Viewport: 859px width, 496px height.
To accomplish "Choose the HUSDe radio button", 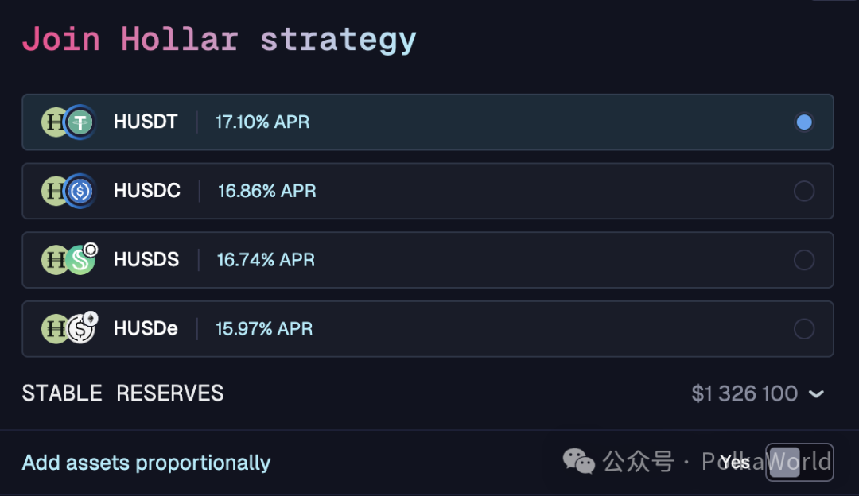I will [803, 329].
